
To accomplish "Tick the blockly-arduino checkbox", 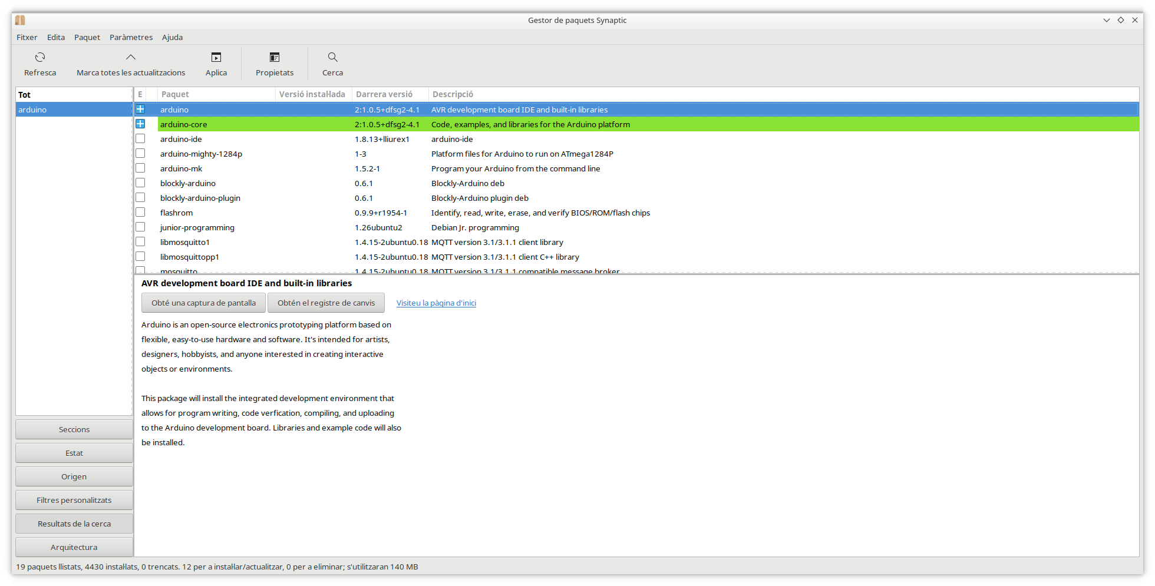I will pyautogui.click(x=140, y=183).
